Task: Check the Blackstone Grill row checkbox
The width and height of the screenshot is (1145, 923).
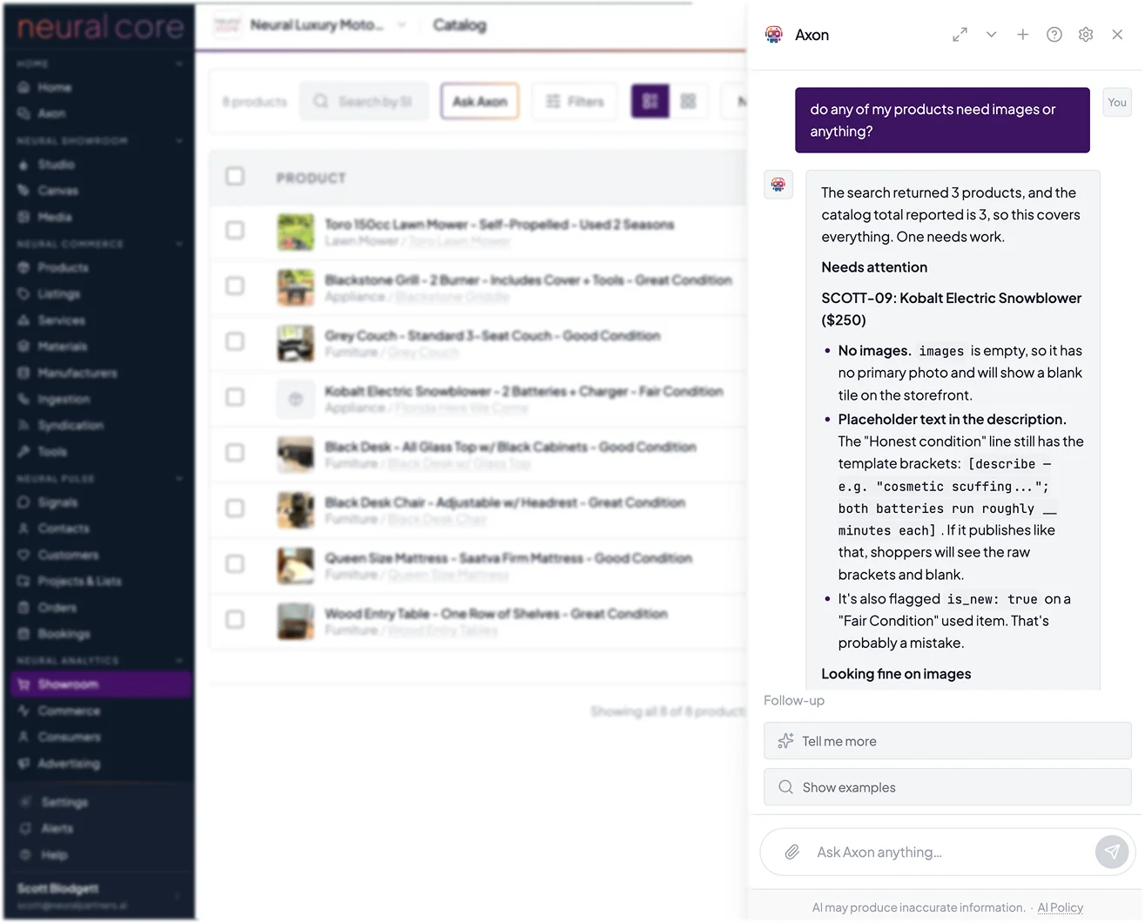Action: pyautogui.click(x=235, y=286)
